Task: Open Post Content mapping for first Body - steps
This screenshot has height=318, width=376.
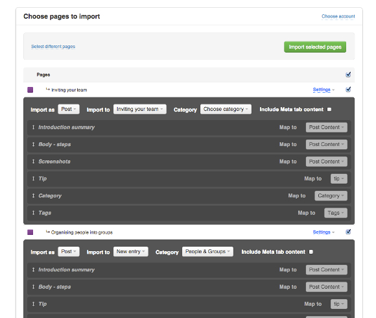Action: coord(326,144)
